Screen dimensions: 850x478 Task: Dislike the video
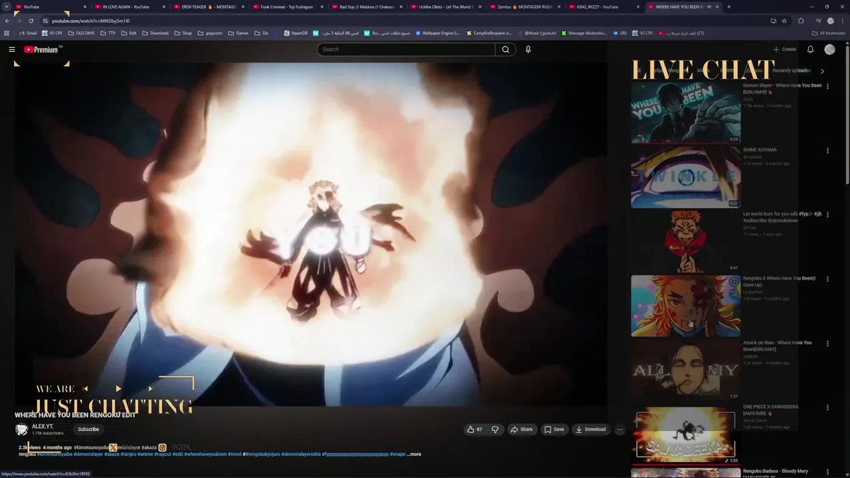coord(495,430)
